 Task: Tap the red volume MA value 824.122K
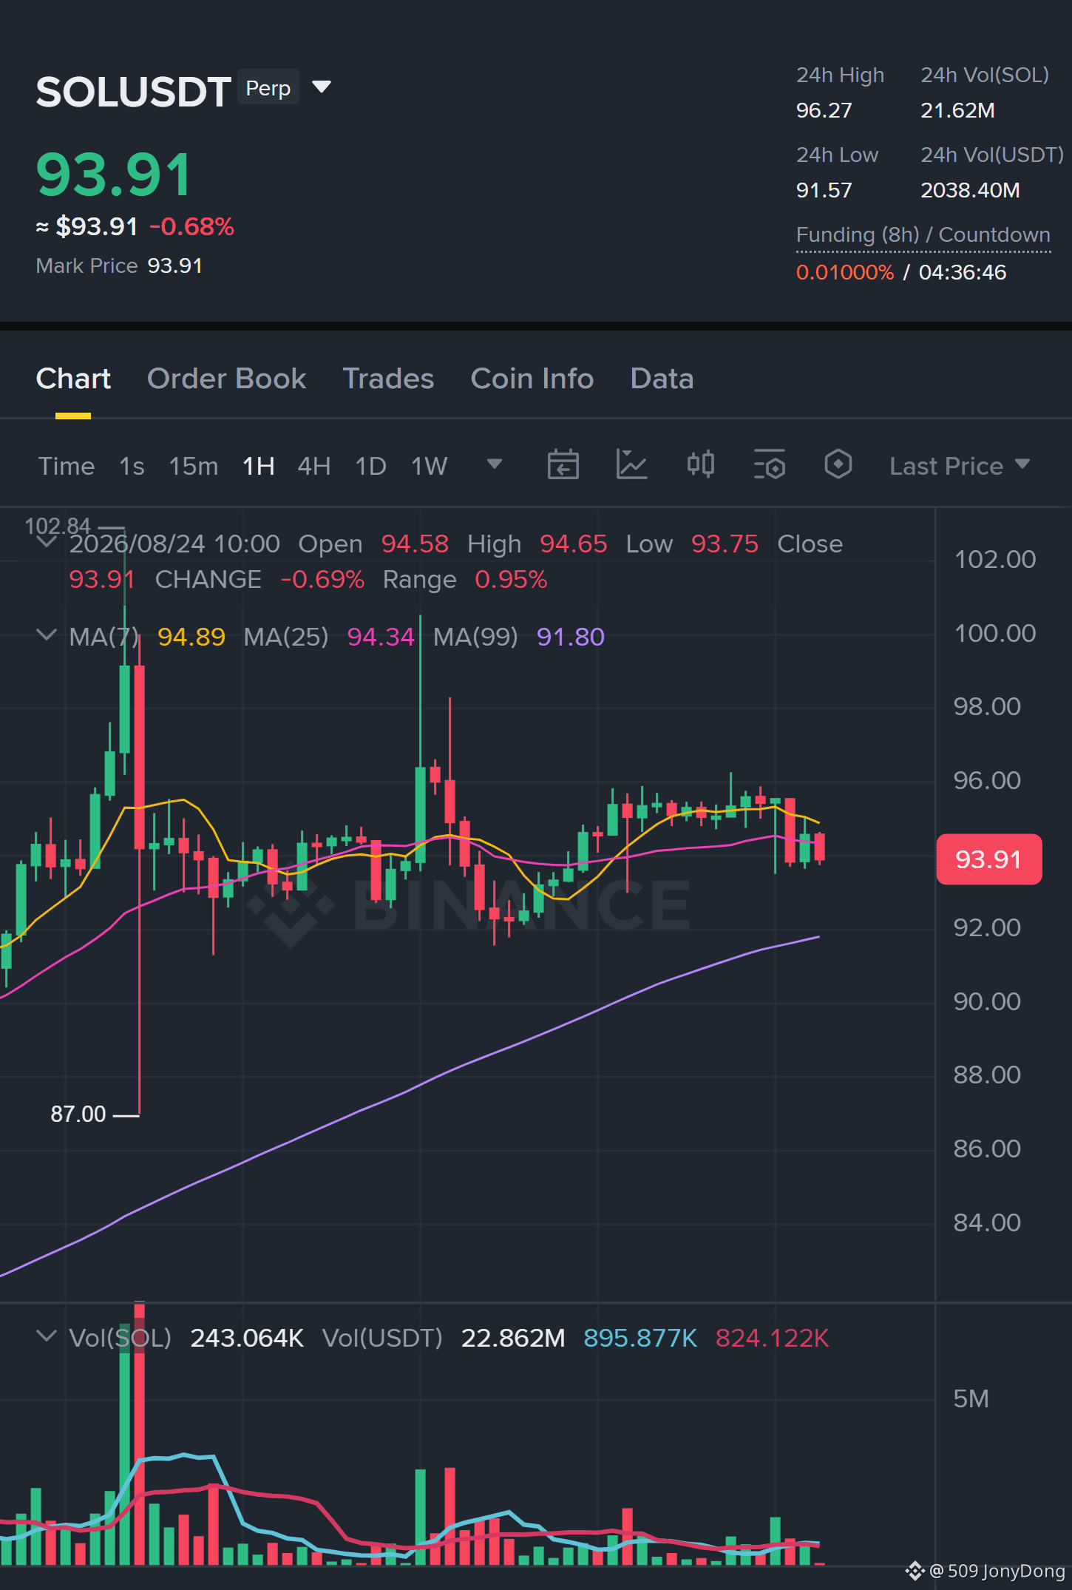click(x=773, y=1338)
